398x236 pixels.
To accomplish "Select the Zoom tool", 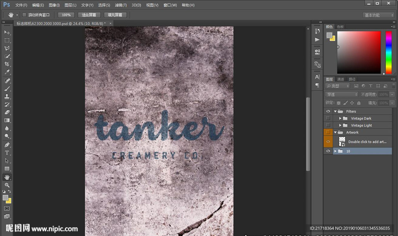I will point(7,185).
